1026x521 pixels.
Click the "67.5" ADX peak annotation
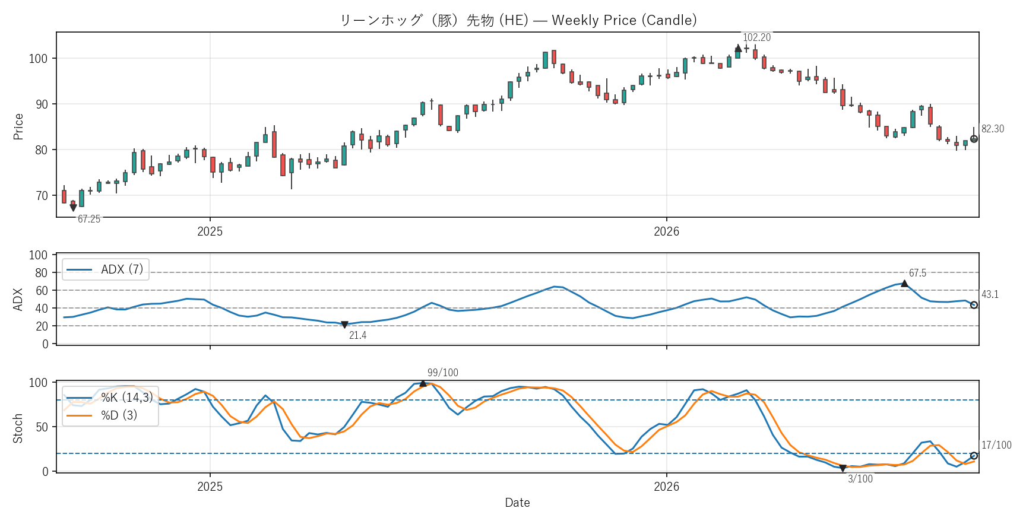point(917,273)
